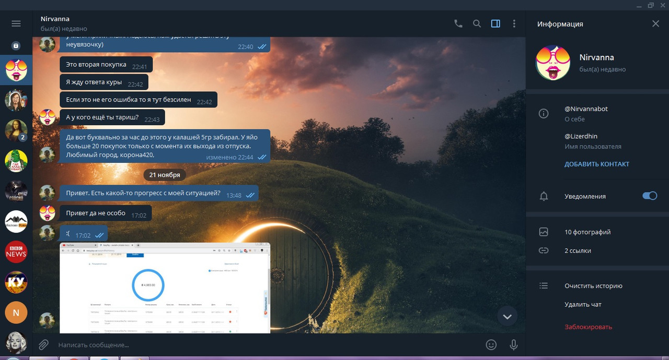669x360 pixels.
Task: Click the ':(' message bubble
Action: coord(84,234)
